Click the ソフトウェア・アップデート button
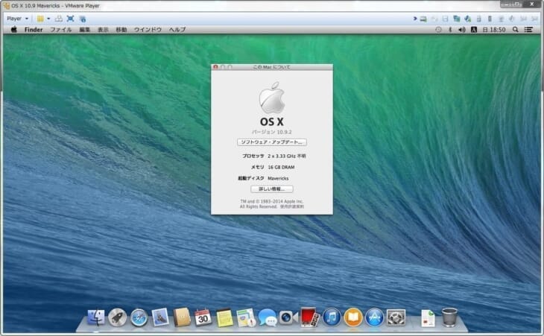Viewport: 544px width, 336px height. click(272, 142)
